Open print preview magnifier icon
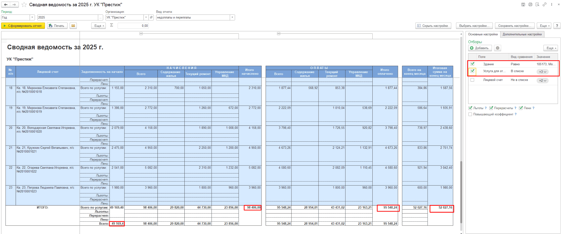Viewport: 562px width, 234px height. pos(537,4)
